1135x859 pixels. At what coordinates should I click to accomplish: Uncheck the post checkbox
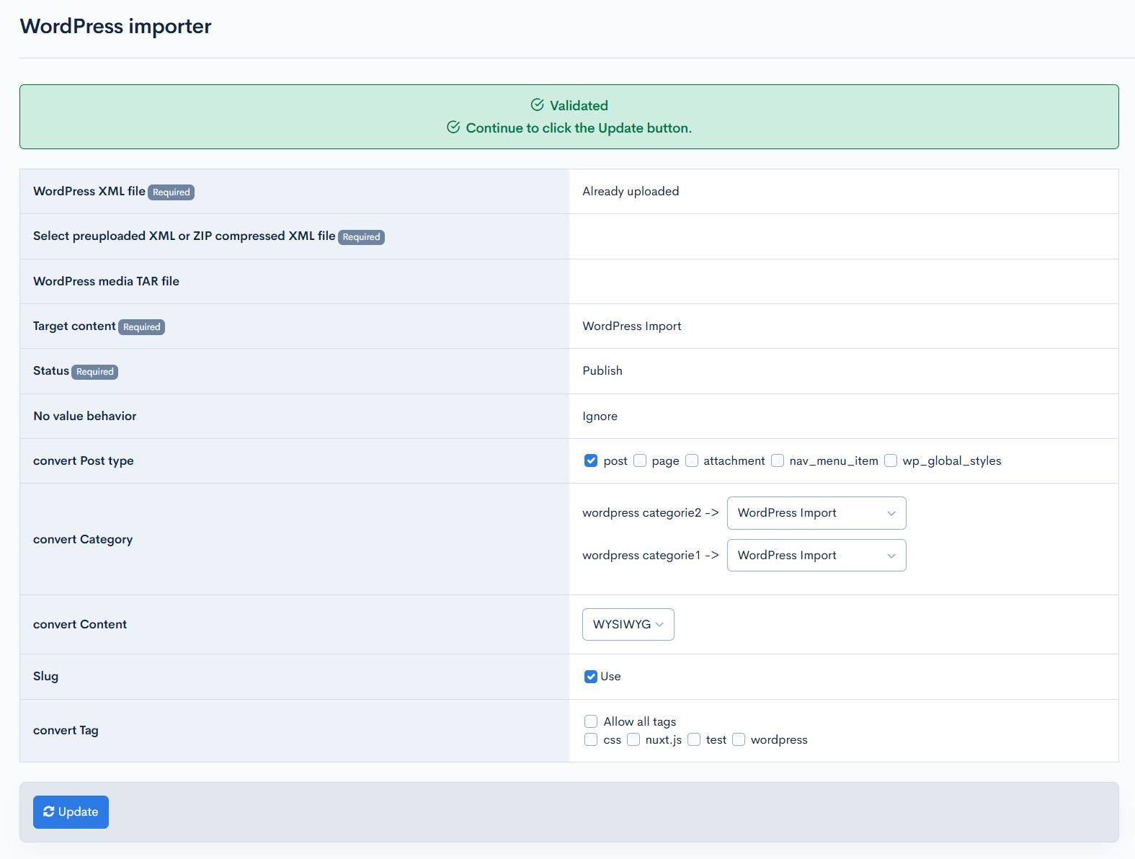coord(591,460)
